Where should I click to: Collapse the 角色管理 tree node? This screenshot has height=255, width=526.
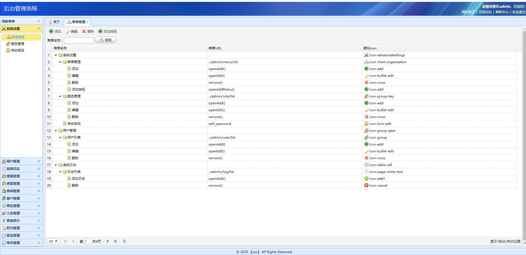(x=60, y=96)
